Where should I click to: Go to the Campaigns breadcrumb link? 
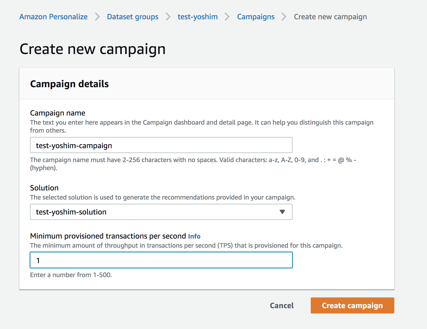[255, 17]
